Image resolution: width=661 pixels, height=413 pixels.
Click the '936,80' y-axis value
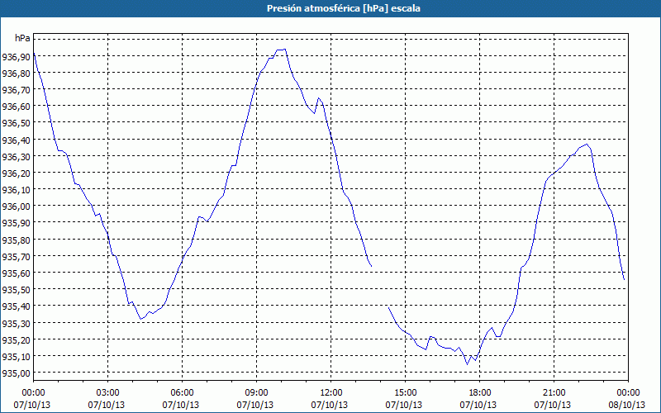[16, 74]
